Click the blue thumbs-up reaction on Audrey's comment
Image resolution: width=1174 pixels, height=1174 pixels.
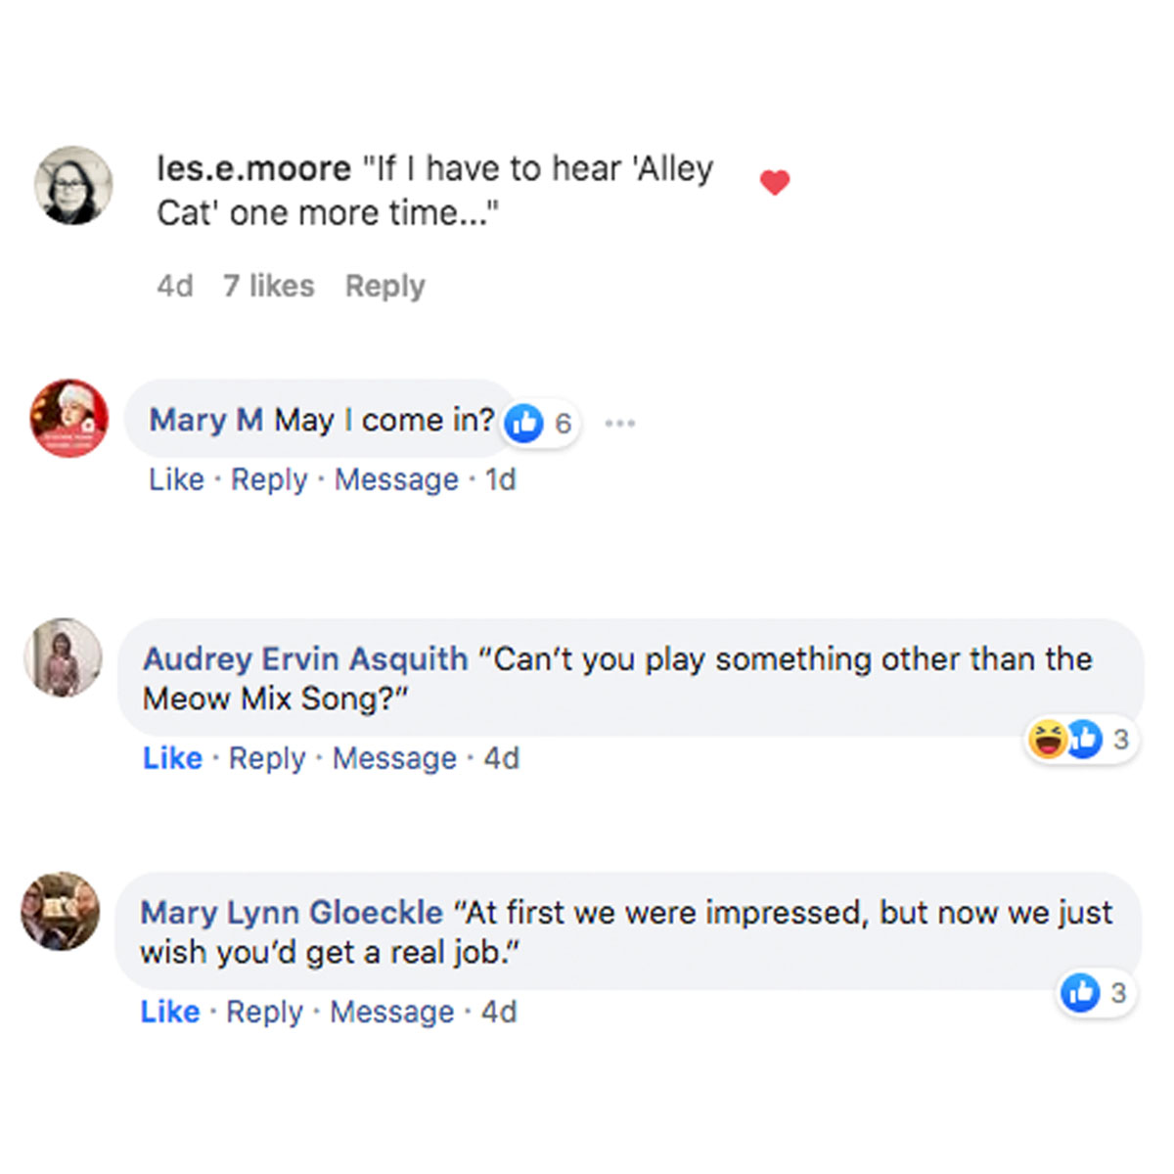pyautogui.click(x=1084, y=739)
